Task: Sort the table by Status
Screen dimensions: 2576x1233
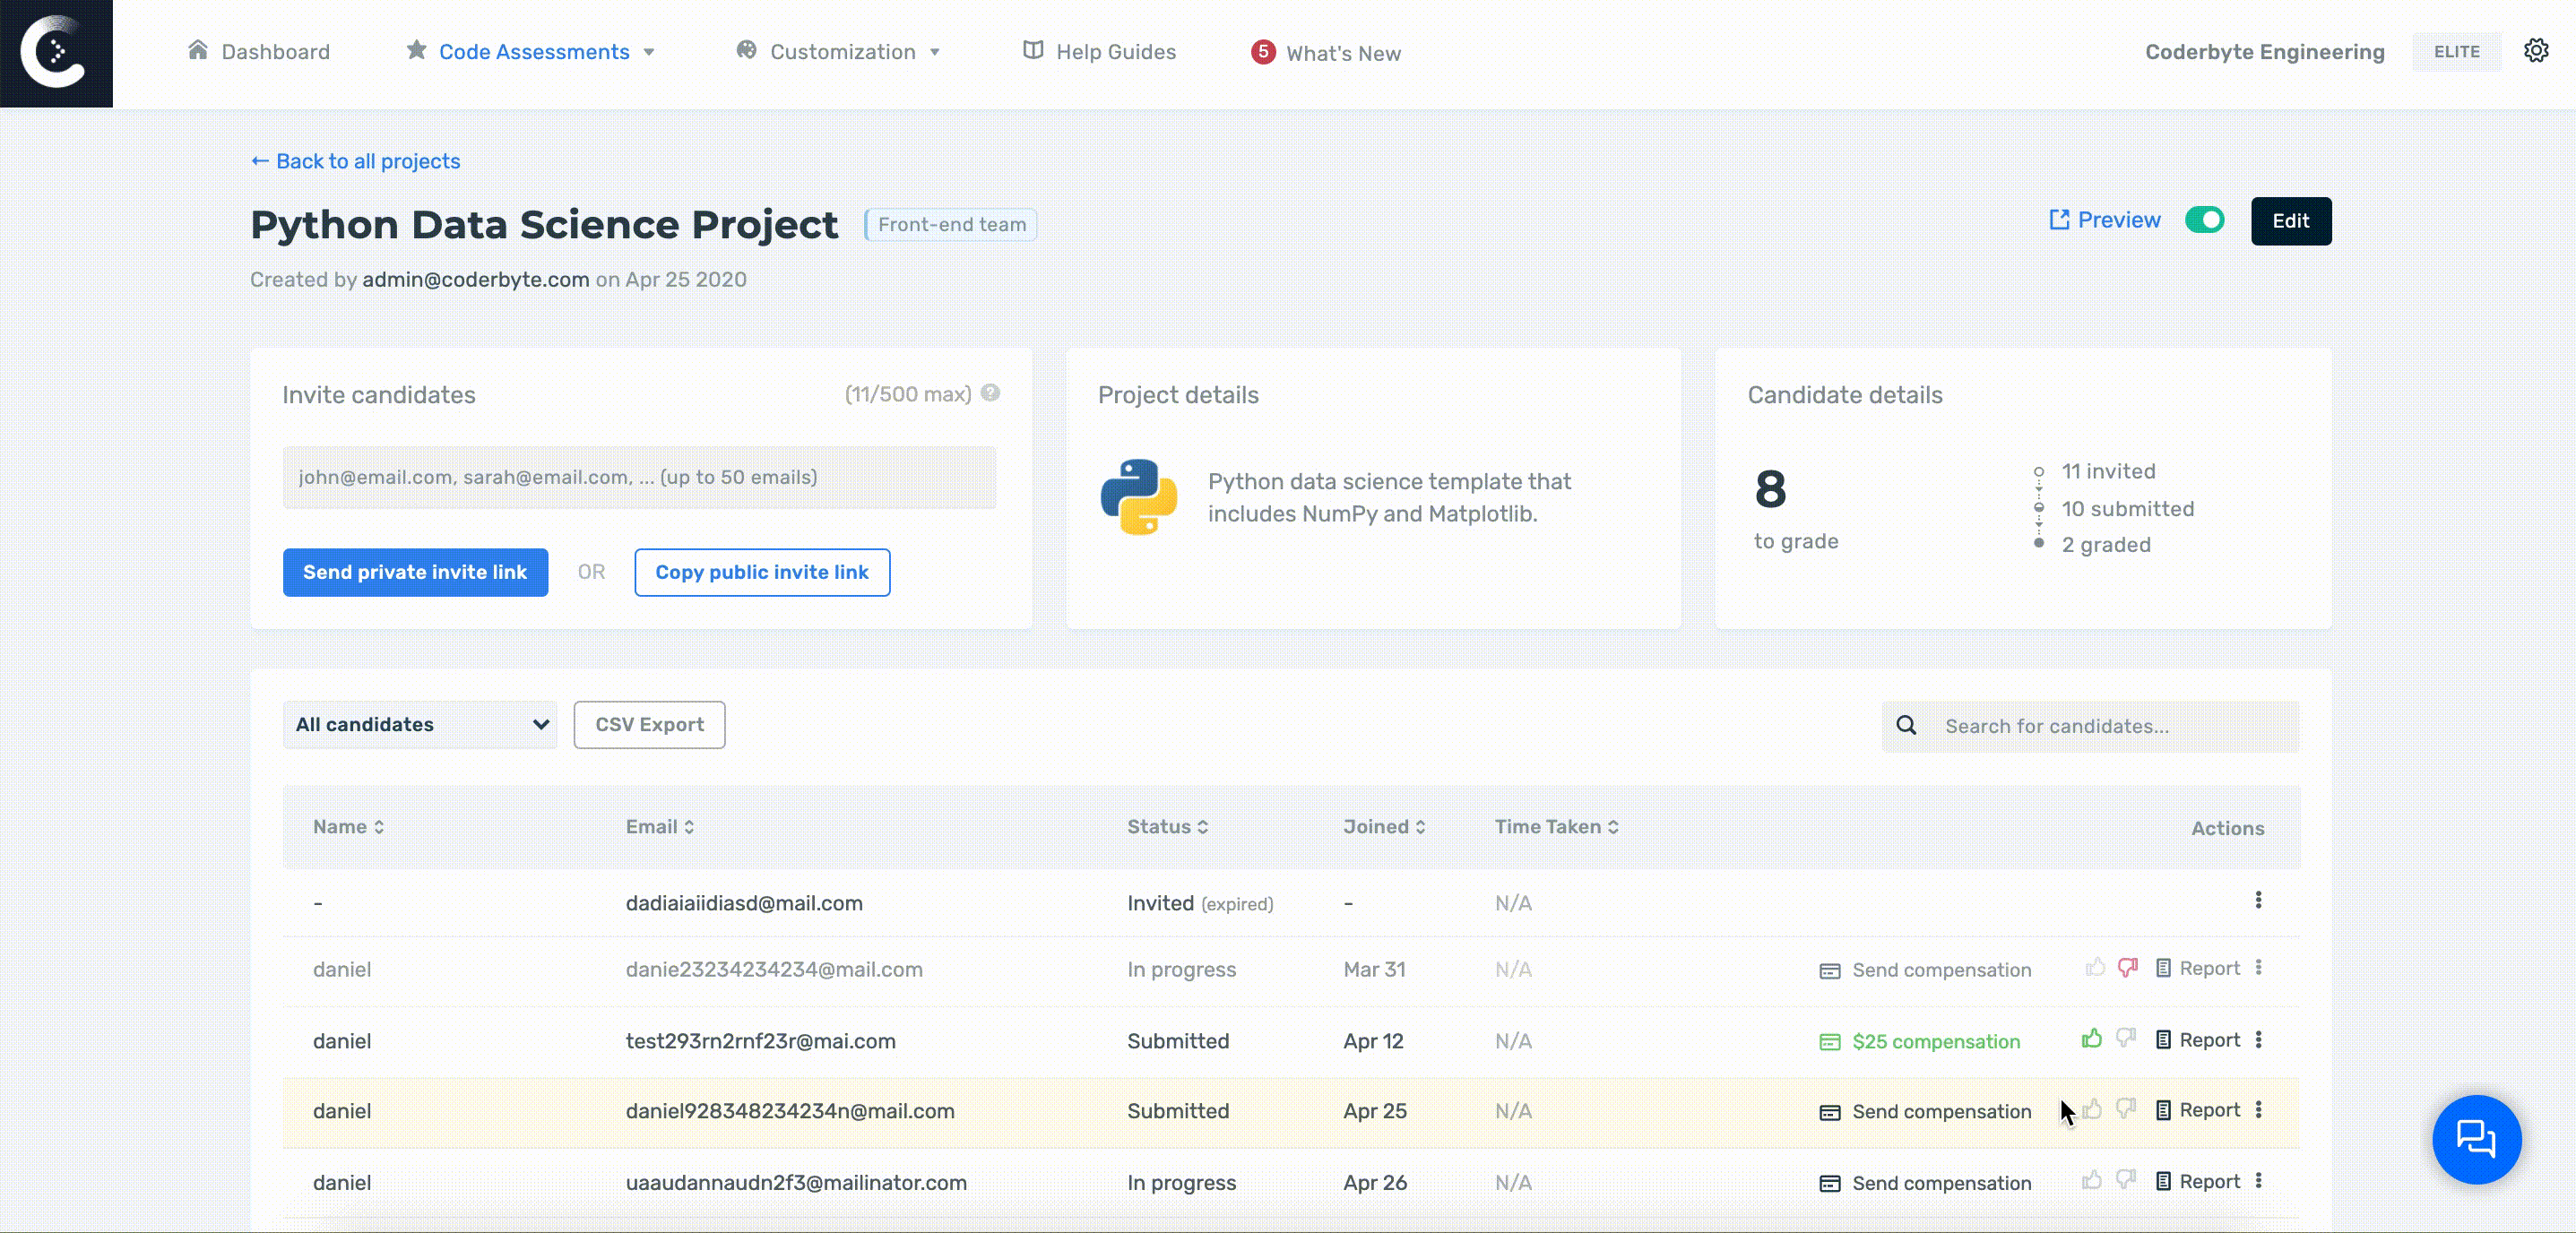Action: coord(1168,826)
